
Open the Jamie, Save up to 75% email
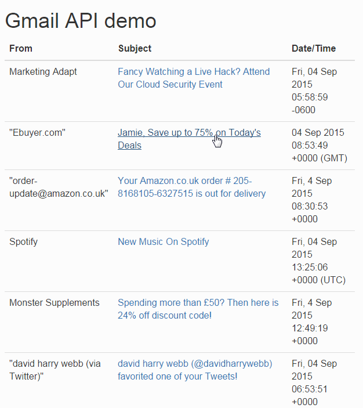[x=189, y=139]
